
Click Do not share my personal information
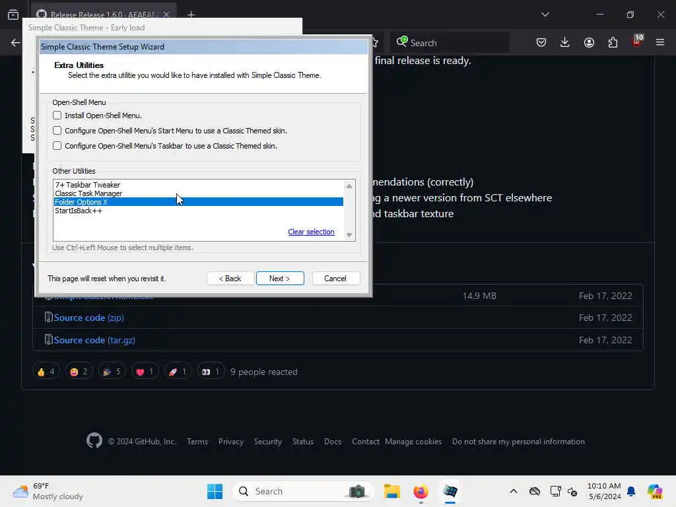point(518,442)
